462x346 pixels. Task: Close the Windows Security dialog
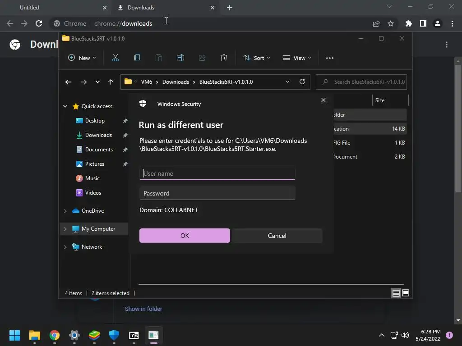(x=323, y=100)
